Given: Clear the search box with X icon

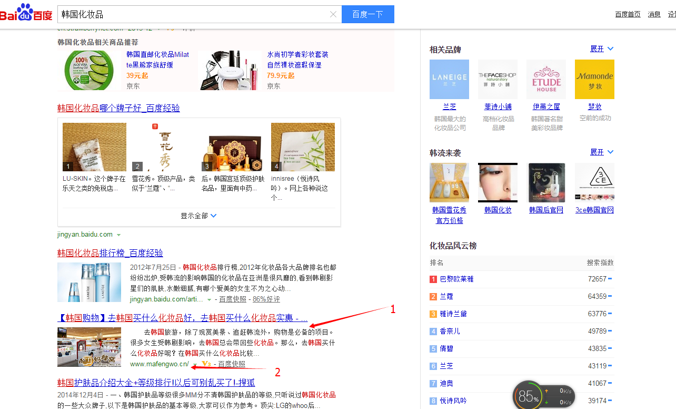Looking at the screenshot, I should [333, 14].
